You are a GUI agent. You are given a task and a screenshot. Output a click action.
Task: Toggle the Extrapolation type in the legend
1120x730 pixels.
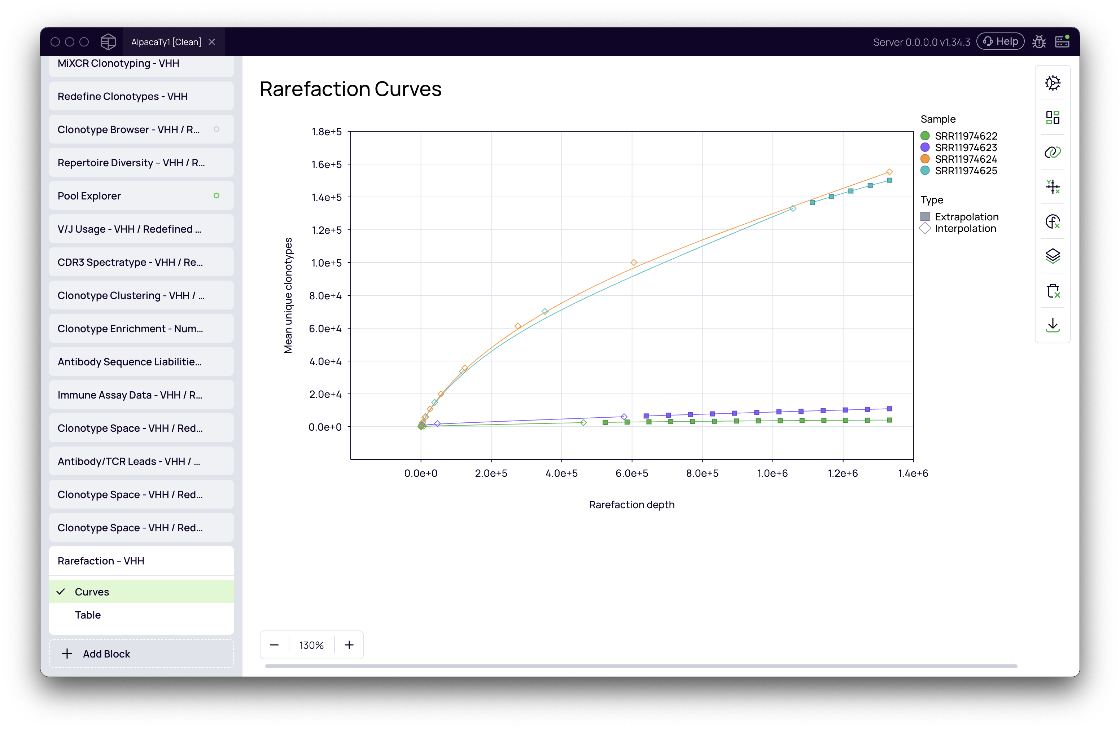[x=966, y=217]
